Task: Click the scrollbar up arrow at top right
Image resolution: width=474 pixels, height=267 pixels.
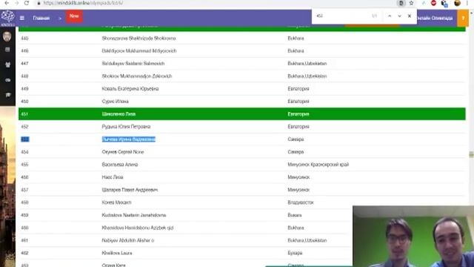Action: pyautogui.click(x=471, y=13)
